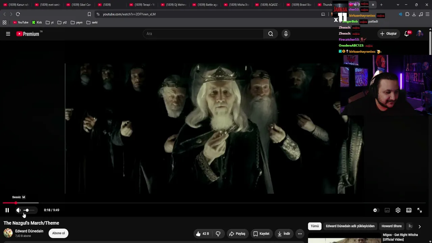432x243 pixels.
Task: Switch to Dj Mehme tab
Action: pyautogui.click(x=174, y=5)
